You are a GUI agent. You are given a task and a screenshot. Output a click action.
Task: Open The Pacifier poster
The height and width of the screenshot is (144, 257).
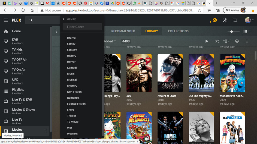pyautogui.click(x=232, y=127)
